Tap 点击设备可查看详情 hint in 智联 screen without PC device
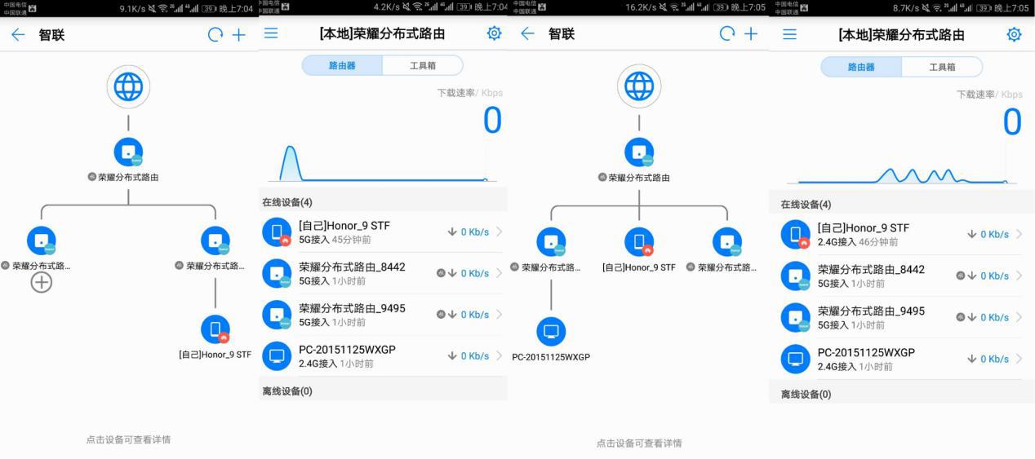Screen dimensions: 1035x459 [x=128, y=439]
